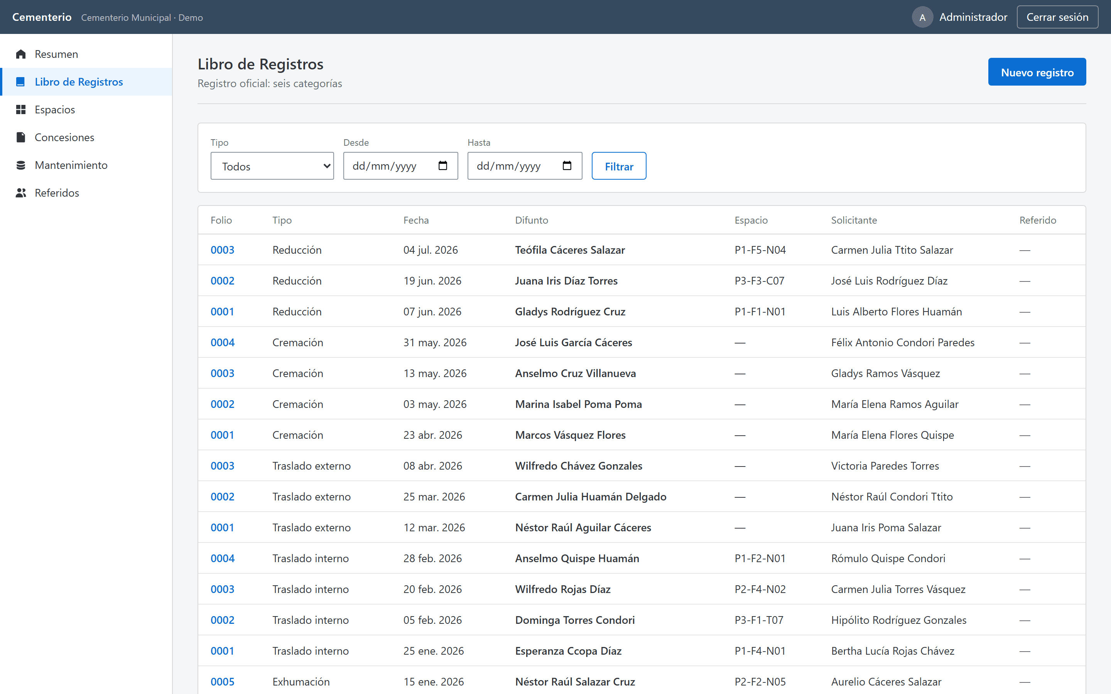Click the Nuevo registro button
The width and height of the screenshot is (1111, 694).
1037,72
